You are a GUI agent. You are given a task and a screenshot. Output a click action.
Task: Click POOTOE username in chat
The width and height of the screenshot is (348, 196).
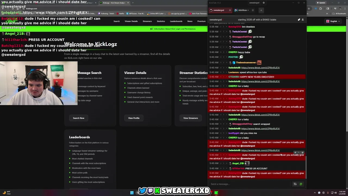(x=233, y=57)
